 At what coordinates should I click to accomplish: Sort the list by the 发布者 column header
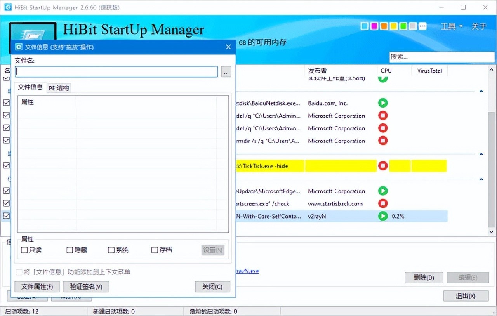click(x=341, y=71)
